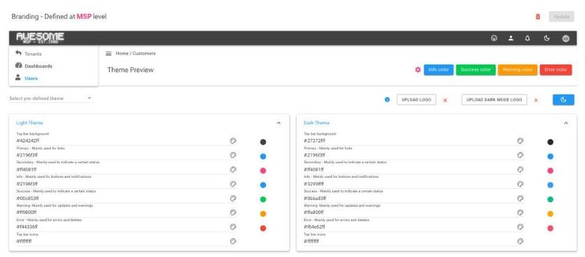The height and width of the screenshot is (257, 585).
Task: Open the user profile icon in top bar
Action: [x=511, y=38]
